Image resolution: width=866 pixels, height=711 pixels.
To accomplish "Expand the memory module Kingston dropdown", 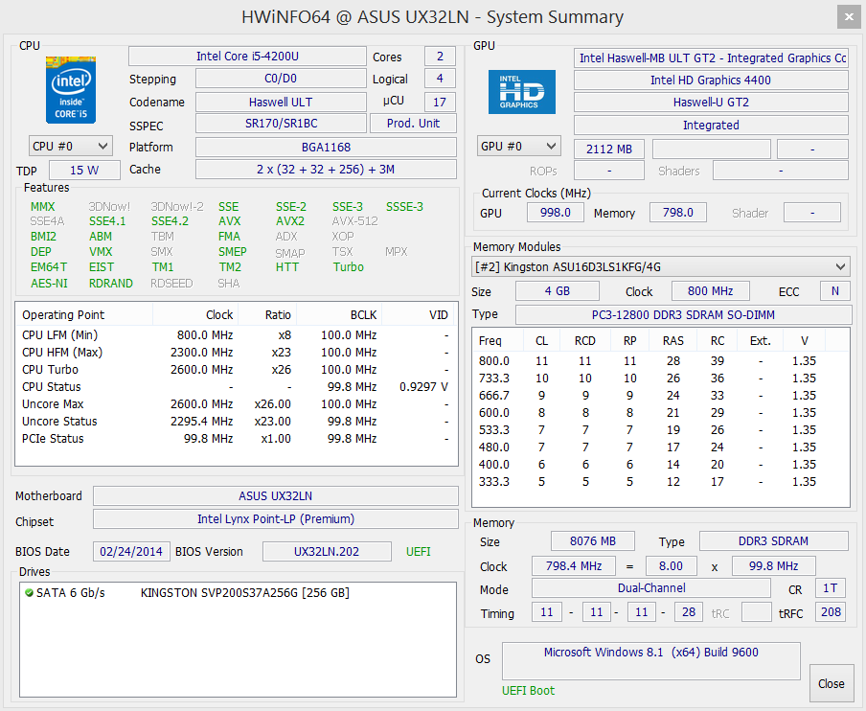I will point(660,266).
